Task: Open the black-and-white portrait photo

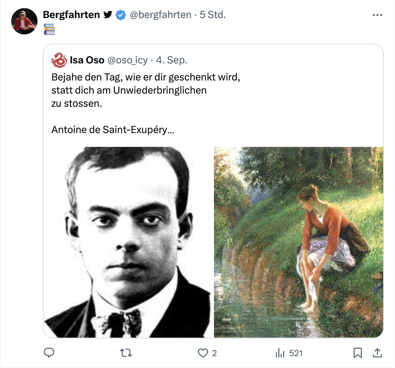Action: click(128, 242)
